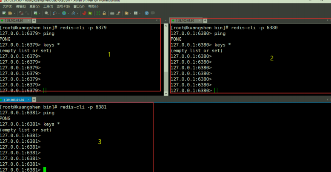Click the keyboard key-mapping icon
Image resolution: width=331 pixels, height=172 pixels.
coord(112,13)
